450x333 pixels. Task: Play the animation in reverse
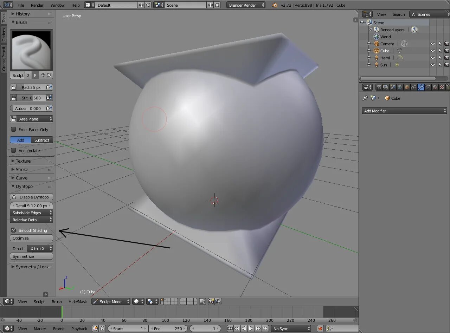click(x=244, y=328)
